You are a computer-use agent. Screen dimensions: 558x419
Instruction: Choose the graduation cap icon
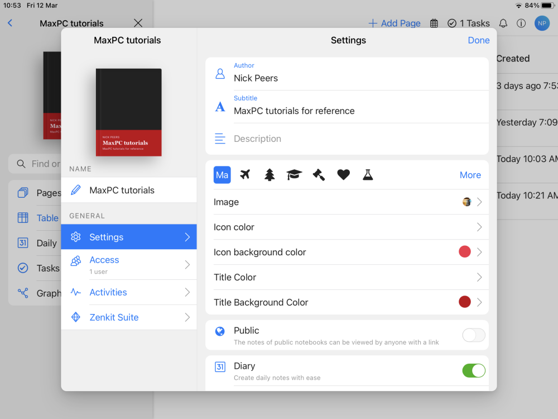pos(294,174)
